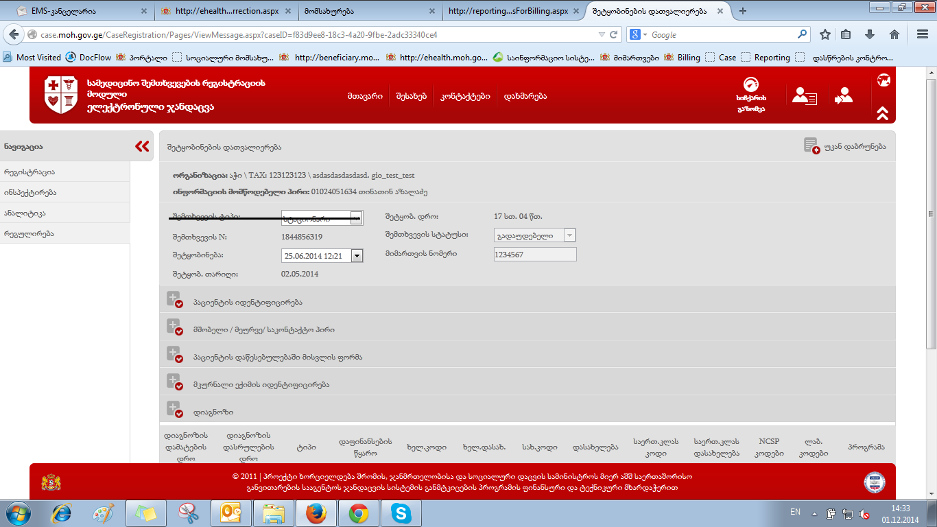Click the globe icon in the header corner

point(883,80)
